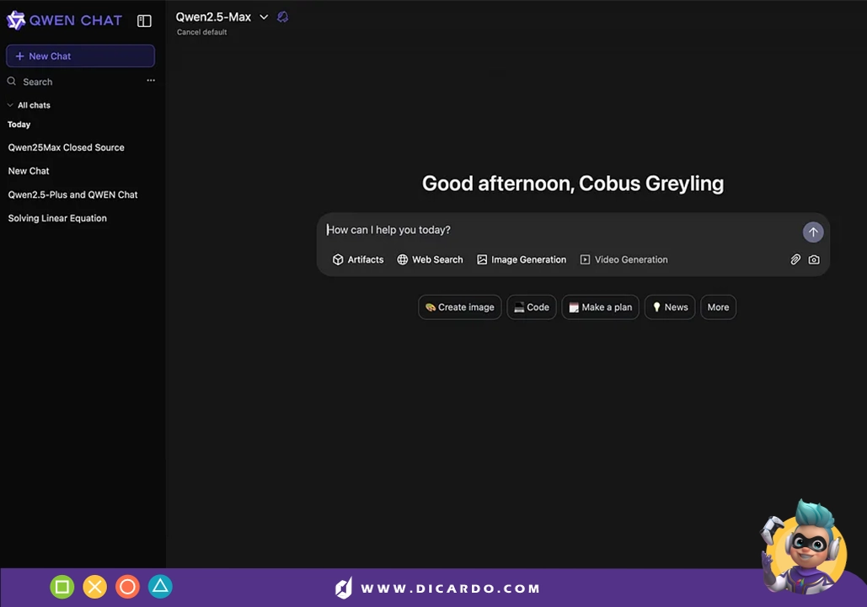Click the Search field in sidebar
The image size is (867, 607).
tap(38, 82)
